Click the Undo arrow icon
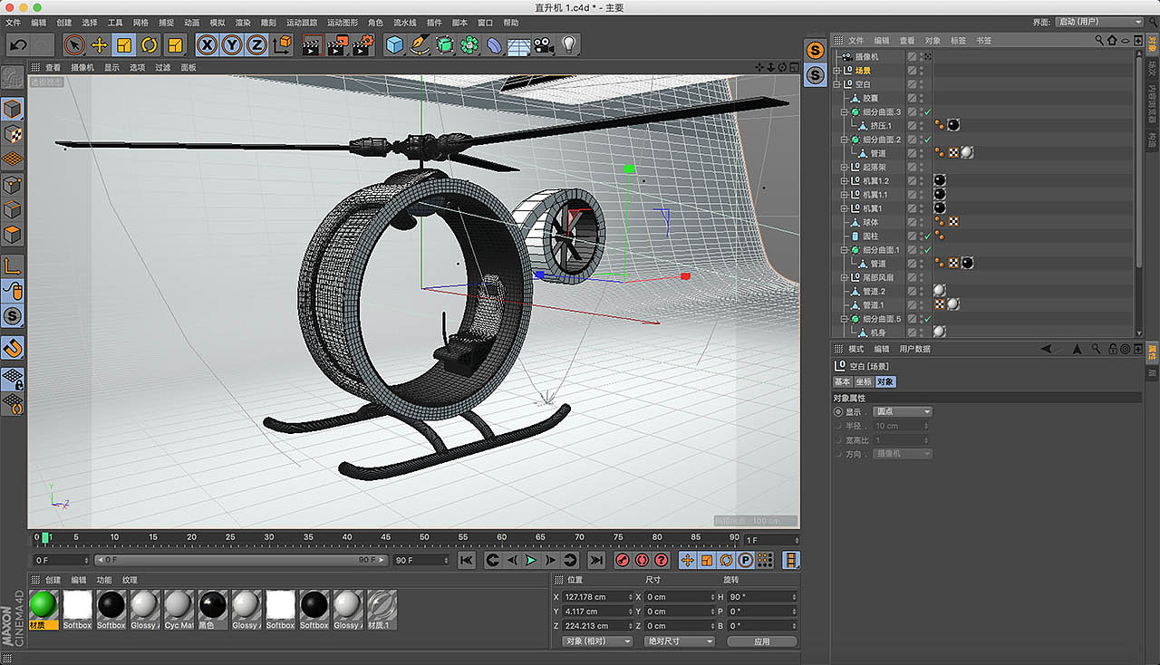The height and width of the screenshot is (665, 1160). click(18, 44)
